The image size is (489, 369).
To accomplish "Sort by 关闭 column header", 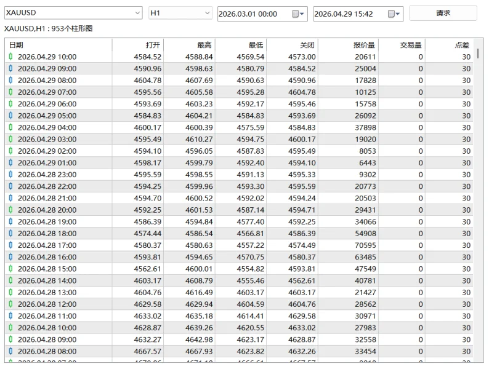I will (x=292, y=45).
